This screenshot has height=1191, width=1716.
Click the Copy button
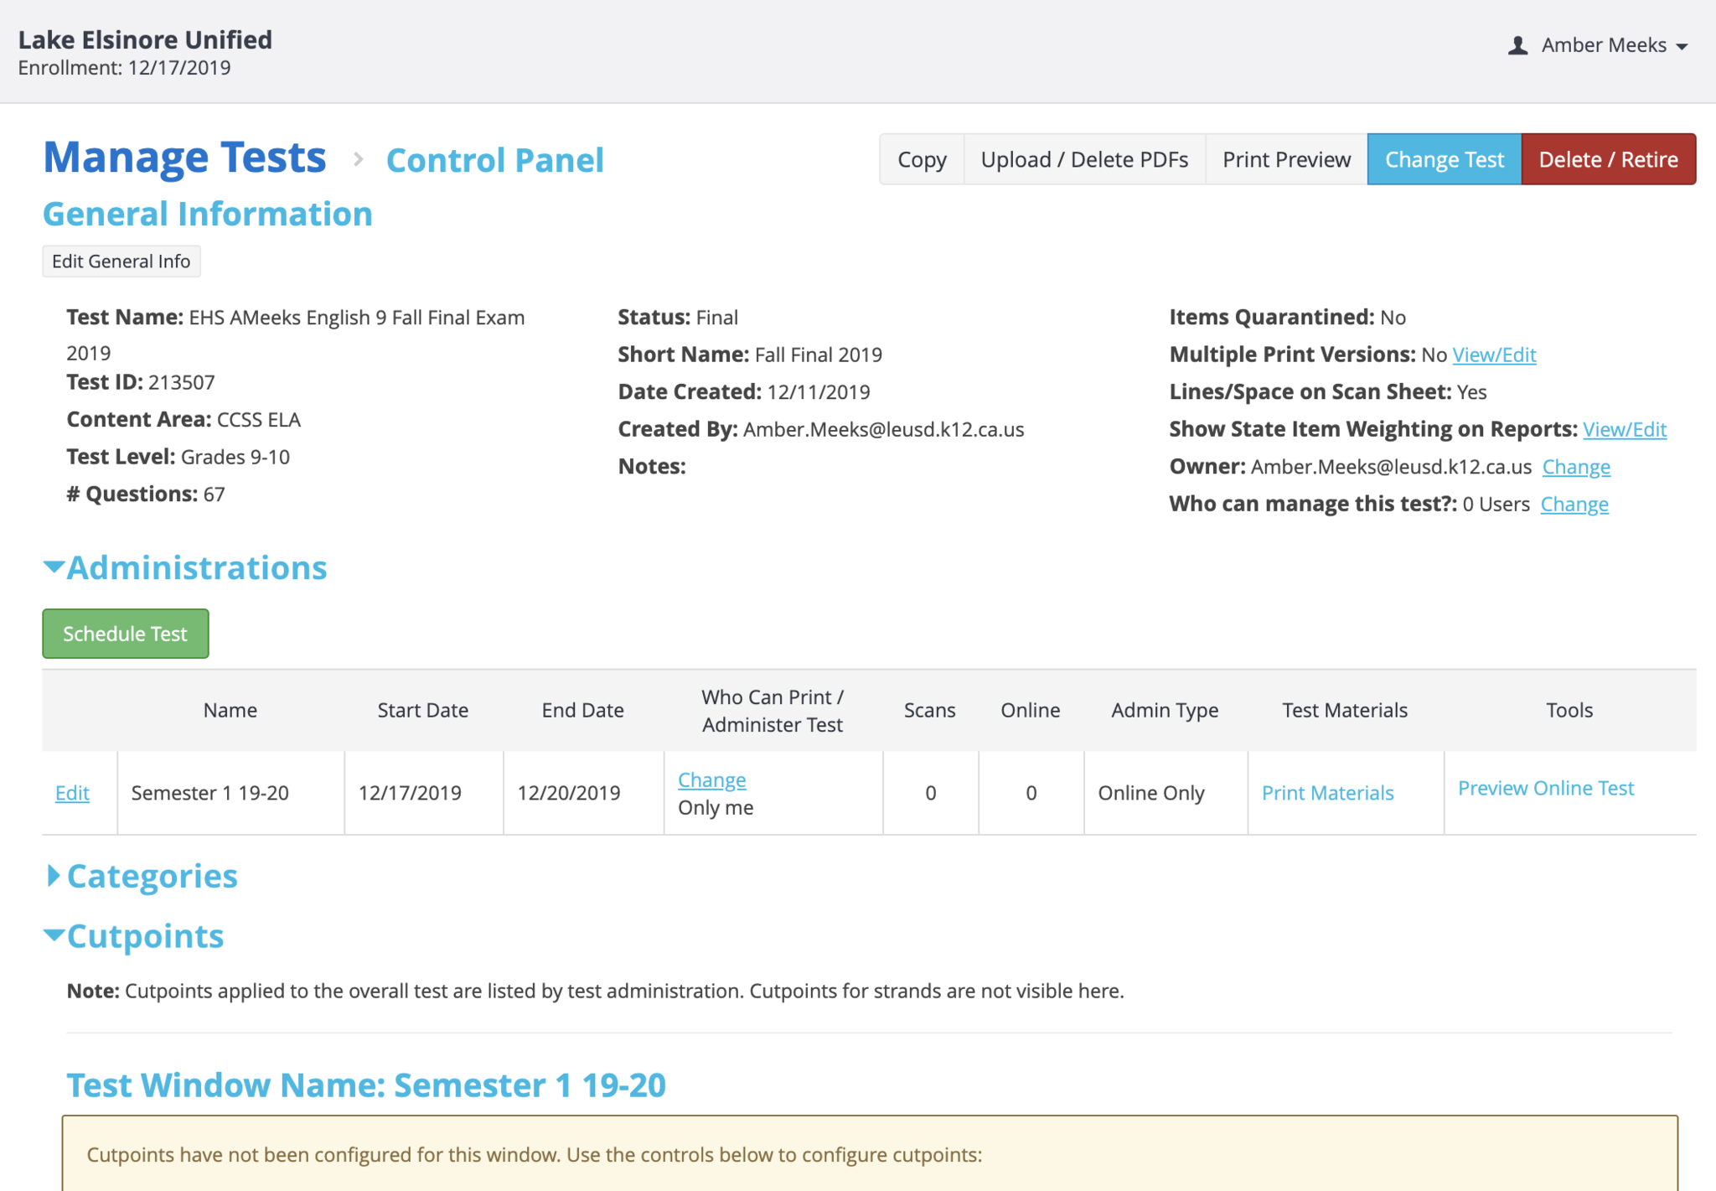[x=922, y=159]
